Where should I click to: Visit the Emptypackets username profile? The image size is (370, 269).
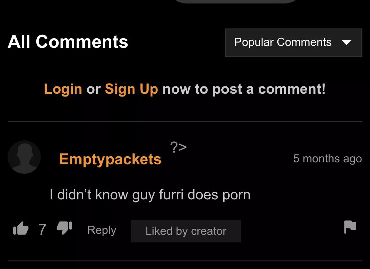pyautogui.click(x=110, y=159)
